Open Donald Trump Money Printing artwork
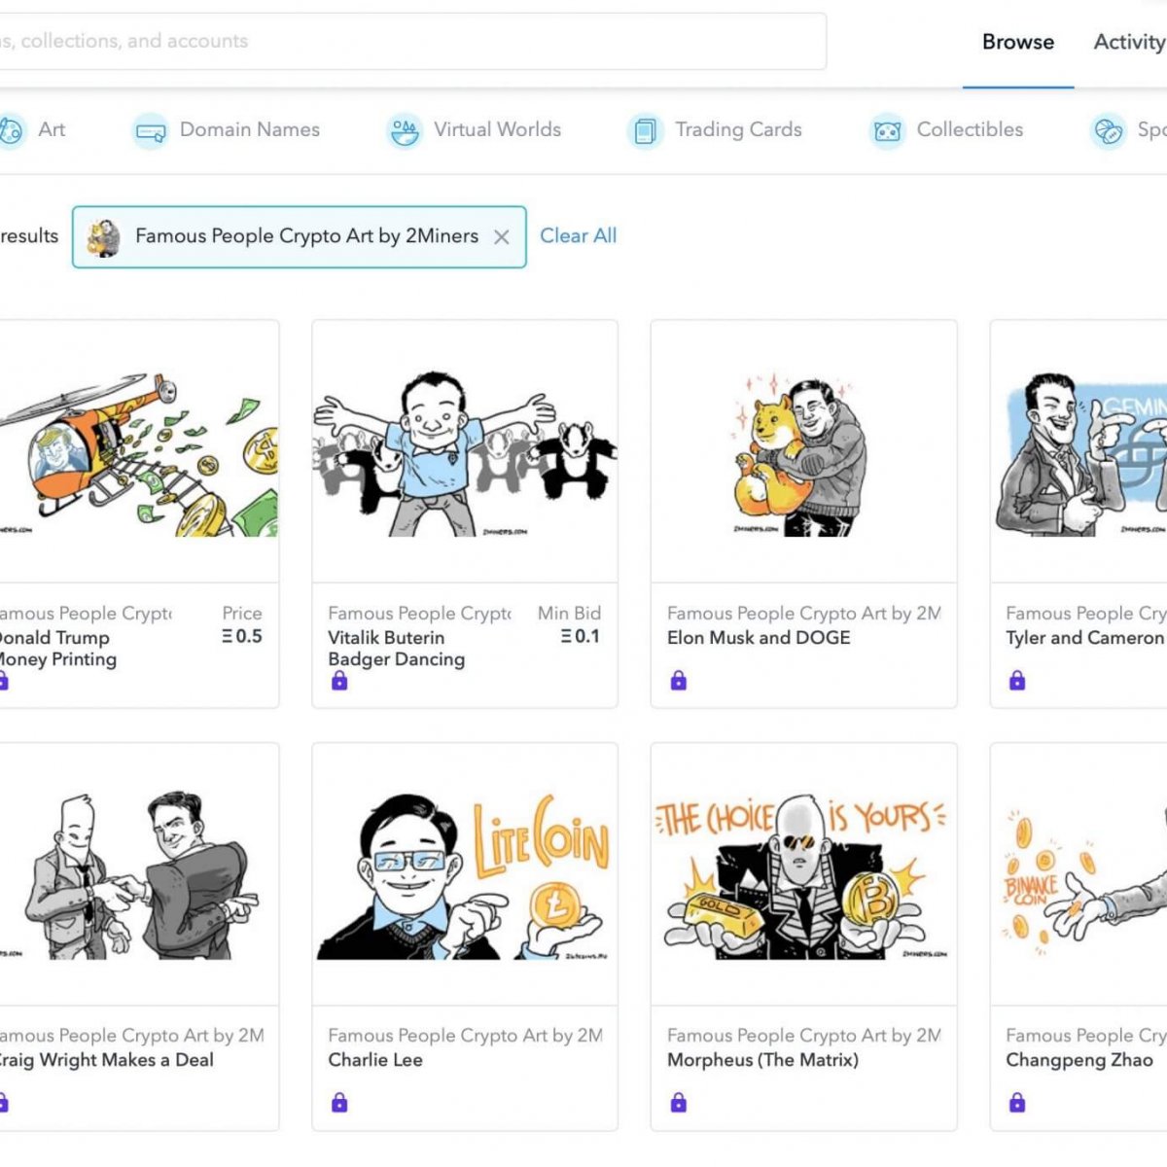 pos(138,453)
